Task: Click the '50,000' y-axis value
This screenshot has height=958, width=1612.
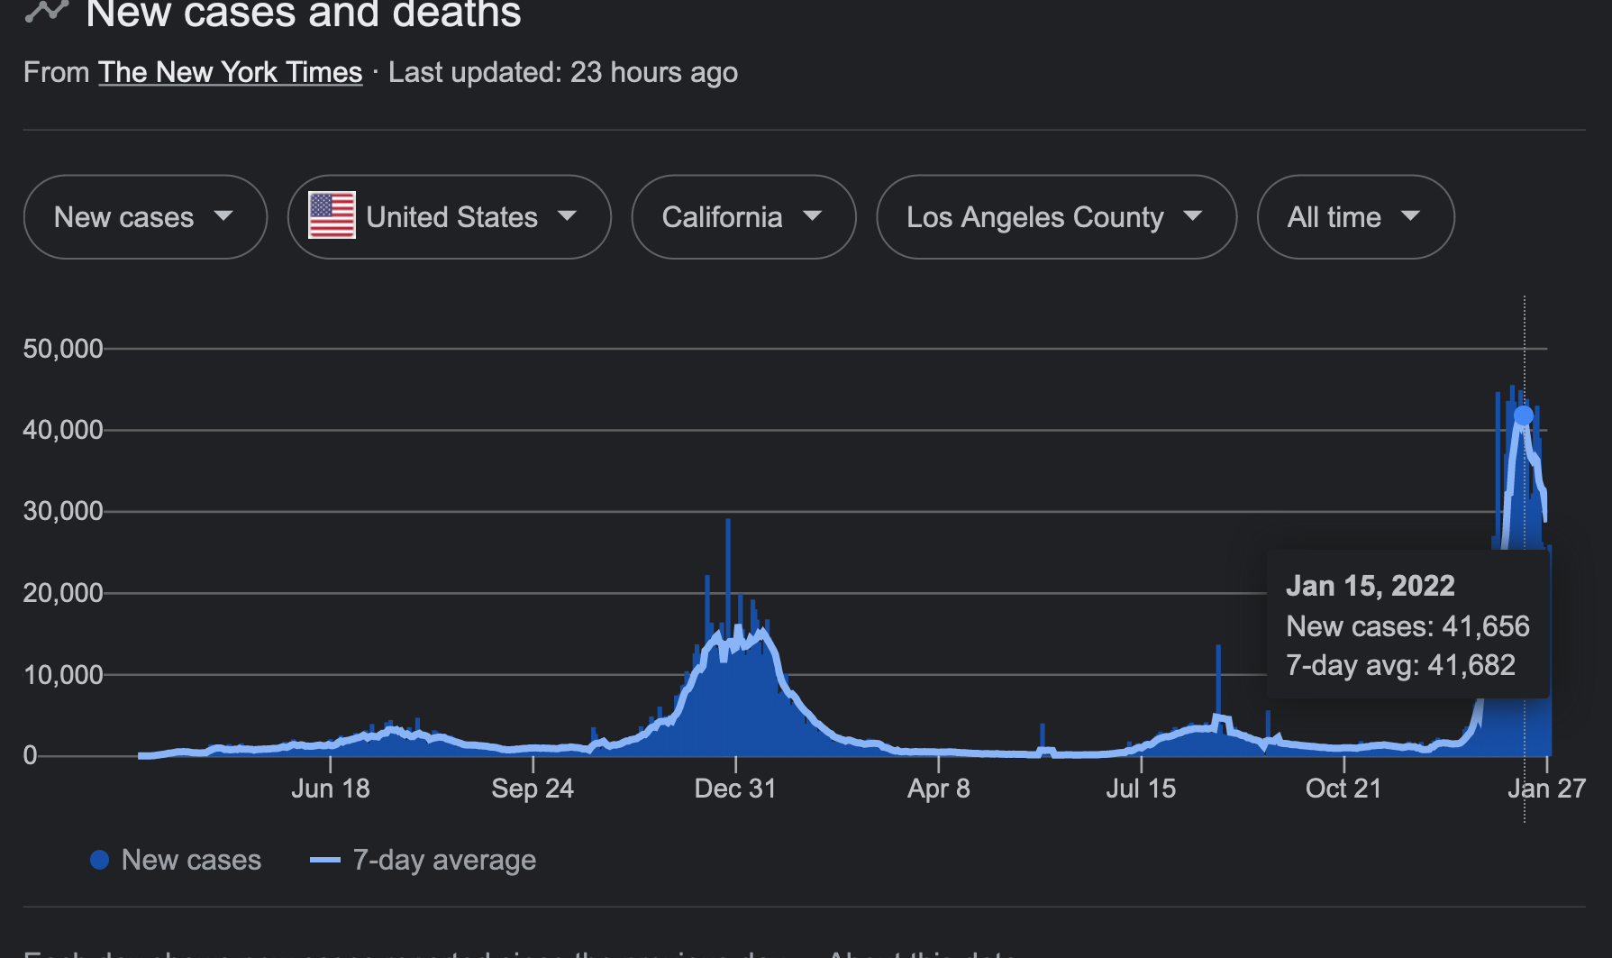Action: [63, 349]
